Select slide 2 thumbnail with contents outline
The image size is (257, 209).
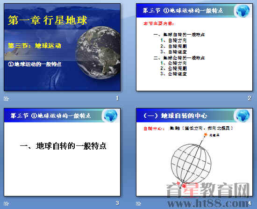194,47
